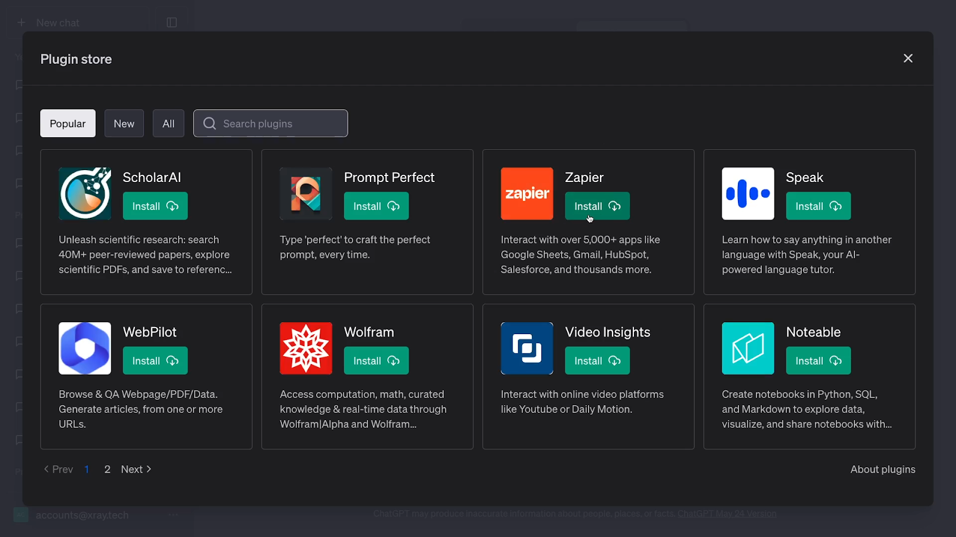Go to the Prev page
The image size is (956, 537).
tap(59, 470)
